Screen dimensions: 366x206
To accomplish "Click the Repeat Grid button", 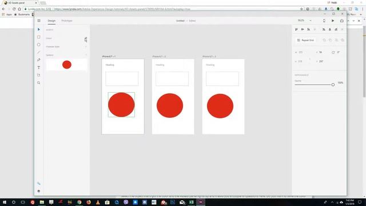I will click(x=305, y=40).
